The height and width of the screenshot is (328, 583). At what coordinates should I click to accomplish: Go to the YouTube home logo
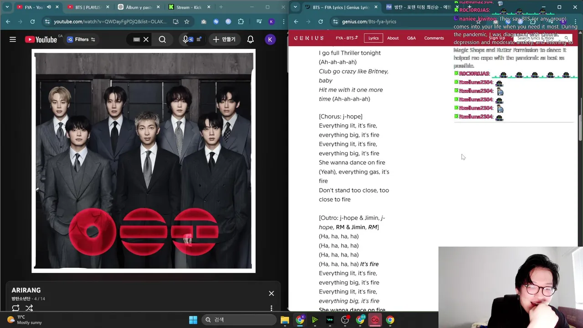coord(41,40)
